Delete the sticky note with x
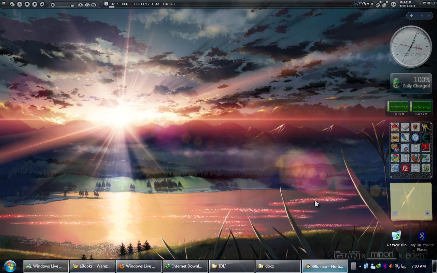Image resolution: width=437 pixels, height=273 pixels. [395, 213]
